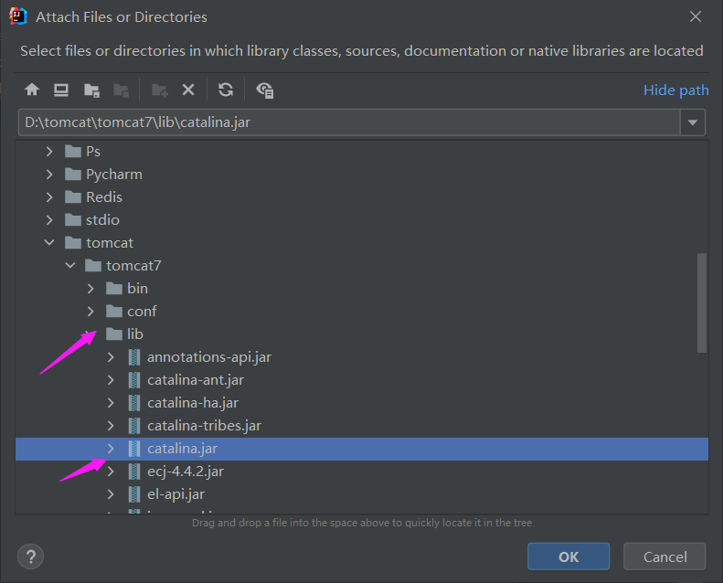
Task: Click the path field with catalina.jar
Action: [x=349, y=122]
